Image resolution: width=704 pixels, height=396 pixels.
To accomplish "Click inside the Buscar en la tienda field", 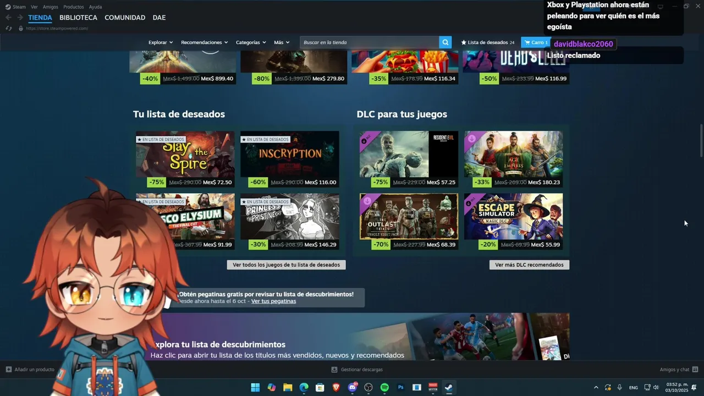I will [370, 42].
